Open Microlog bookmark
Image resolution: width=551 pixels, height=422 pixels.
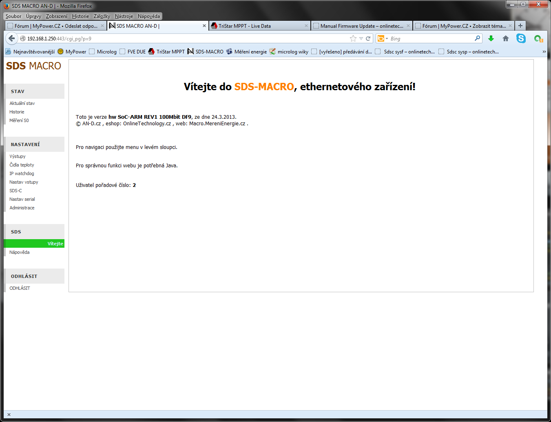coord(103,52)
